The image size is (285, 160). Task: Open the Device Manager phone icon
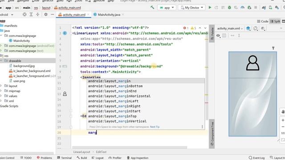[270, 8]
